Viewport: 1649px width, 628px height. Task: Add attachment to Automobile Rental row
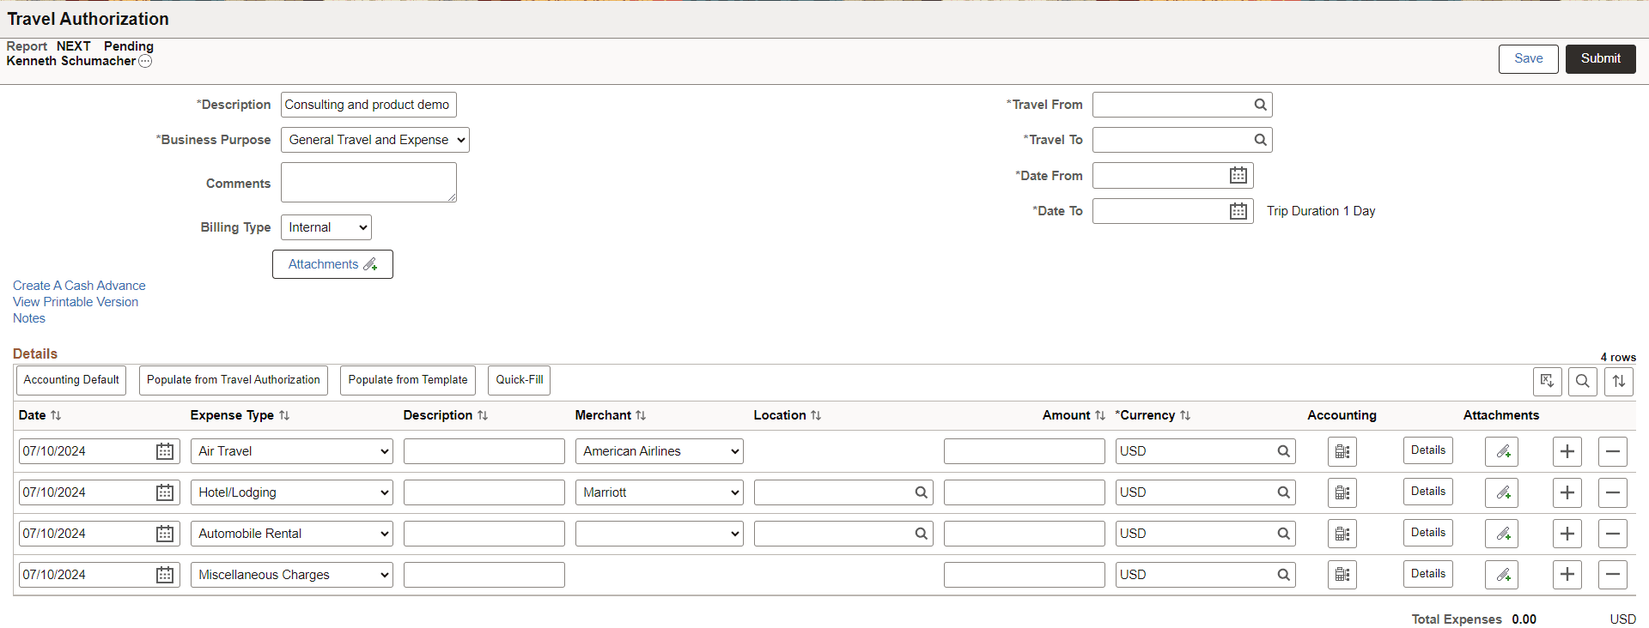(1502, 534)
